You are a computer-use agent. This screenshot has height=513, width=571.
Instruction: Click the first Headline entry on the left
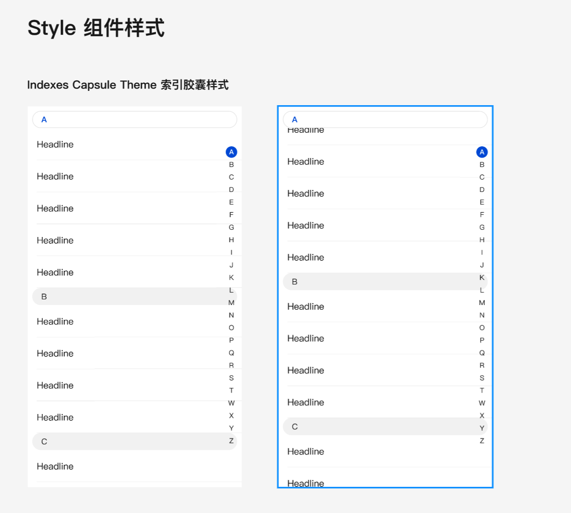[x=55, y=144]
